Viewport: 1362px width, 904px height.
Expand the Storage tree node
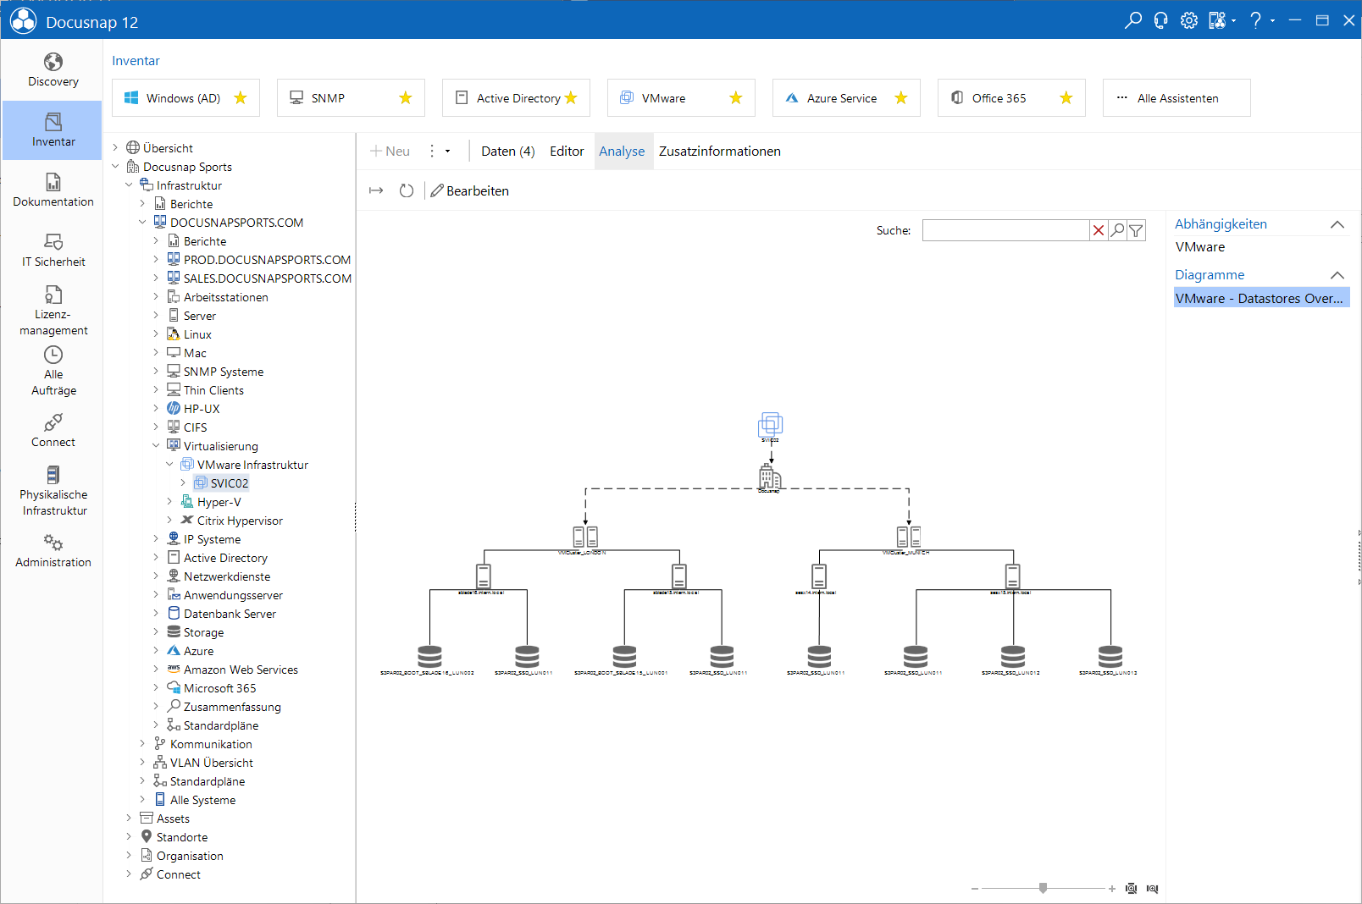pos(156,632)
